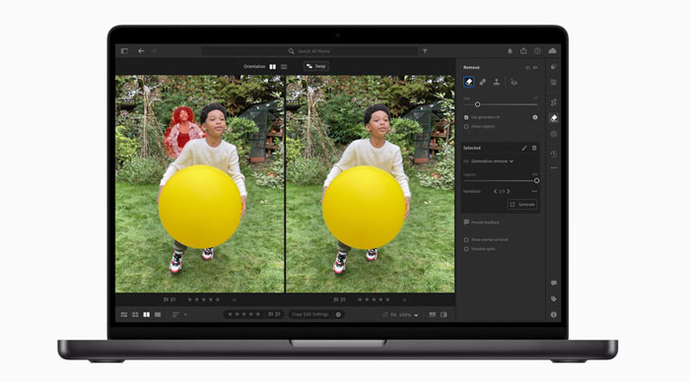Enable Show overlay on hover checkbox

(x=466, y=240)
